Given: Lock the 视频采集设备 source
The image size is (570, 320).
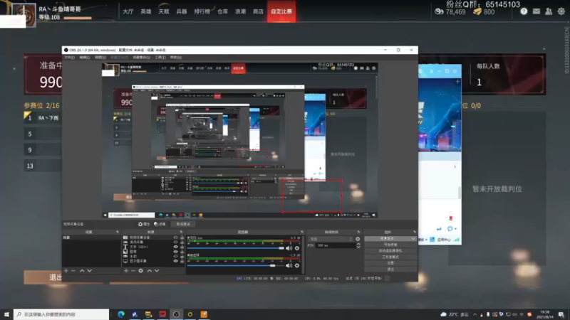Looking at the screenshot, I should [x=182, y=238].
